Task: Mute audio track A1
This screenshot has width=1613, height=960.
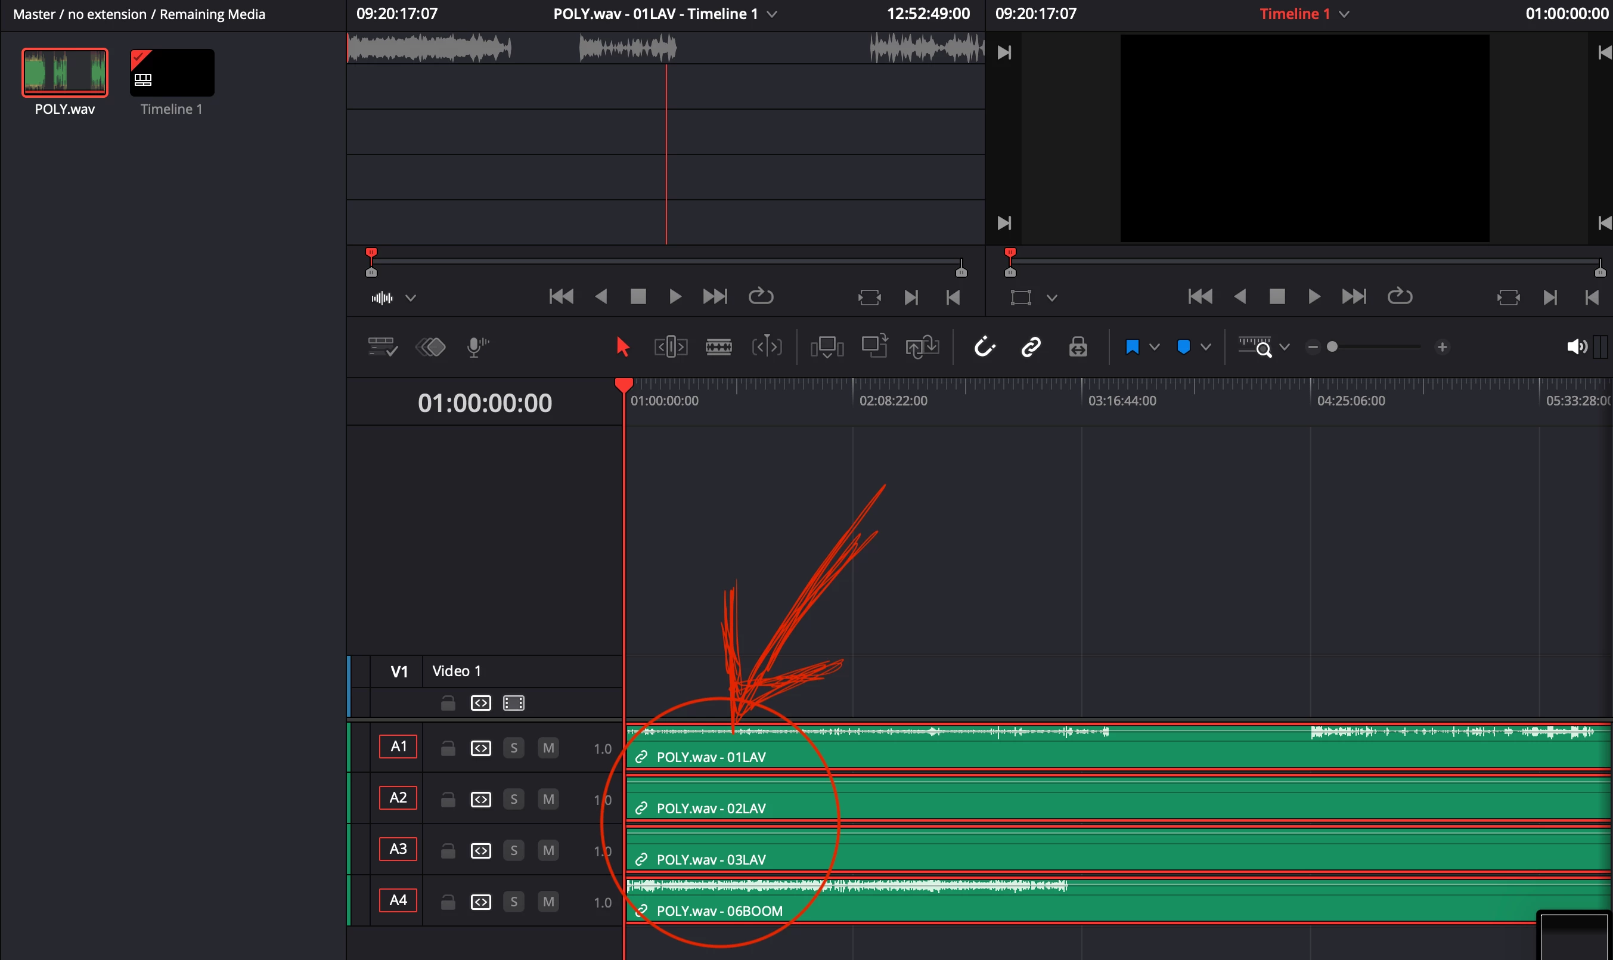Action: pos(548,748)
